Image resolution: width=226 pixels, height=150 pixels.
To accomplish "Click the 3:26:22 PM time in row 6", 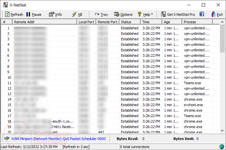I will pos(151,55).
